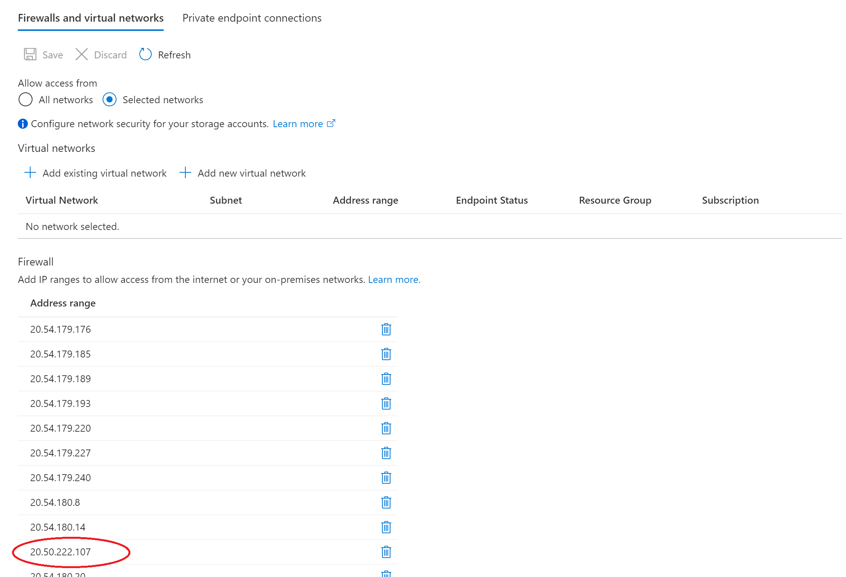Choose the Selected networks option
The image size is (846, 577).
110,100
